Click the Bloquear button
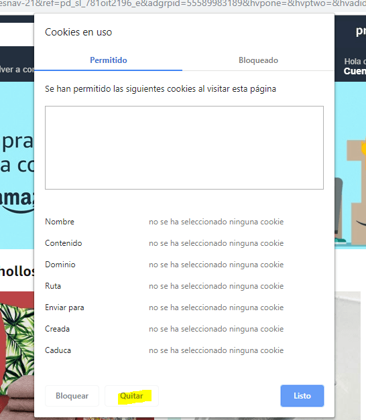Screen dimensions: 366x420 point(72,396)
